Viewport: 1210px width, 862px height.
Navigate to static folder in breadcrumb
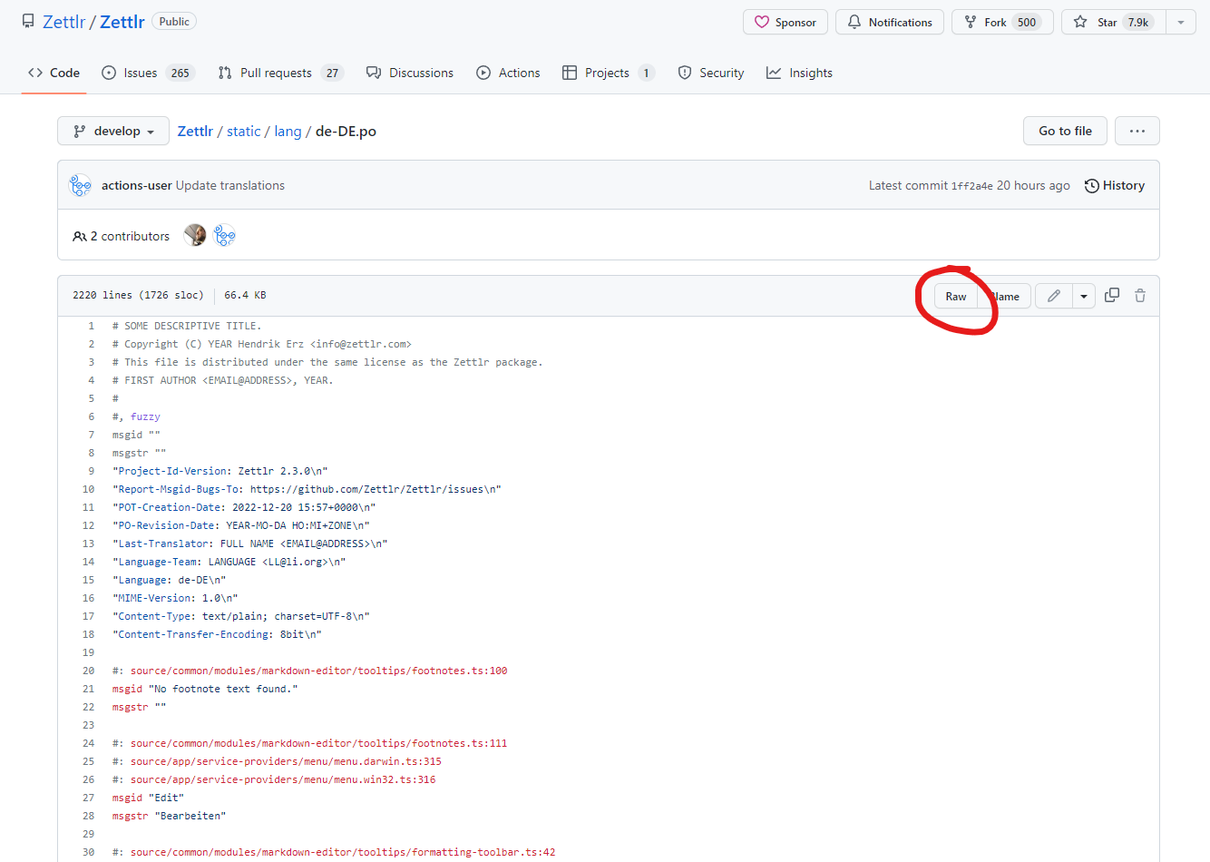point(244,131)
